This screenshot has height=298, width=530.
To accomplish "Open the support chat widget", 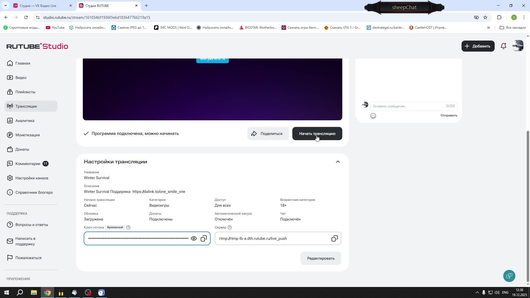I will coord(509,276).
